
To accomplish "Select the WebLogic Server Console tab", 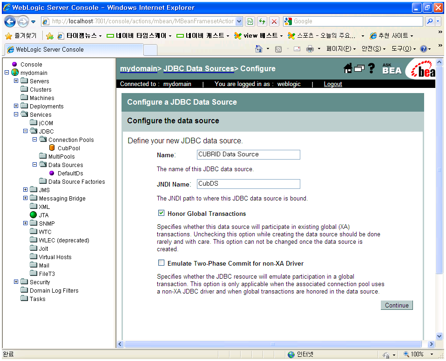I will pyautogui.click(x=74, y=49).
